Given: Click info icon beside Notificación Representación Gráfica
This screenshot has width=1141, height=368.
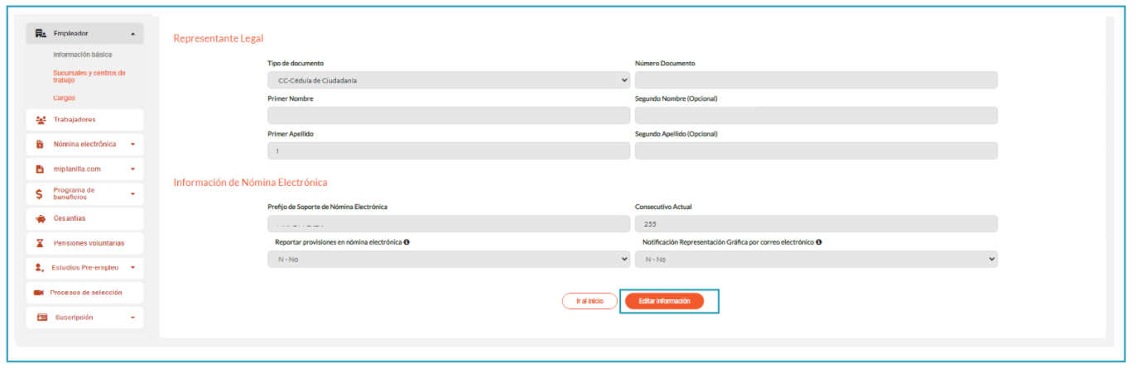Looking at the screenshot, I should 818,242.
